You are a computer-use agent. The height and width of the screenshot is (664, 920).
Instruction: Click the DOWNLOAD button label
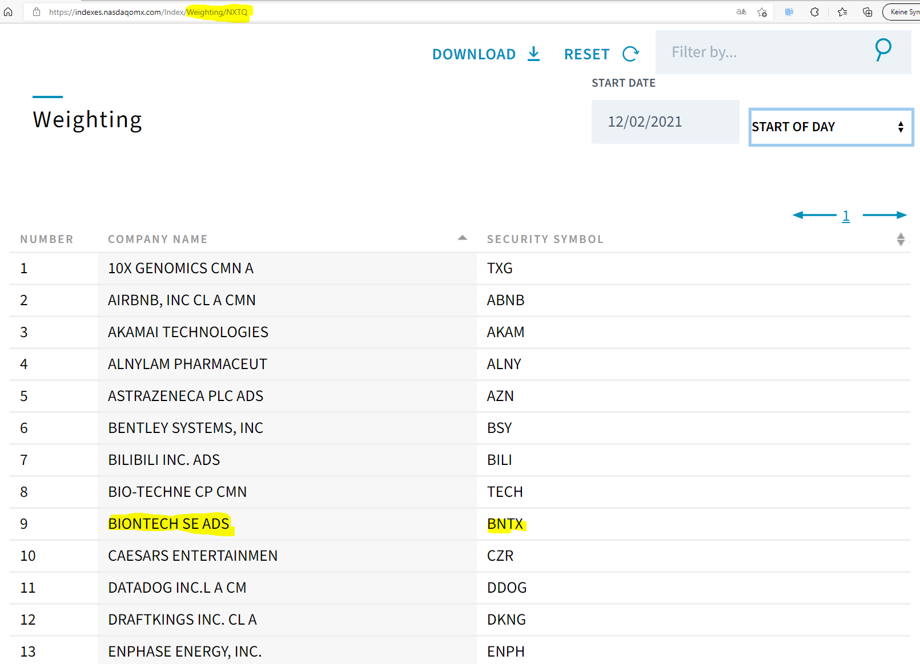tap(474, 54)
